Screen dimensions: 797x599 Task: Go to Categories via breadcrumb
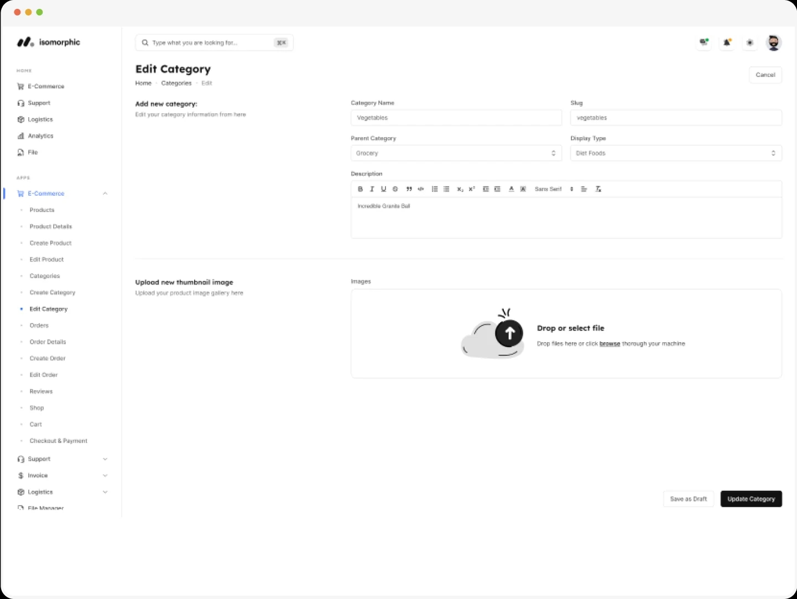tap(176, 83)
